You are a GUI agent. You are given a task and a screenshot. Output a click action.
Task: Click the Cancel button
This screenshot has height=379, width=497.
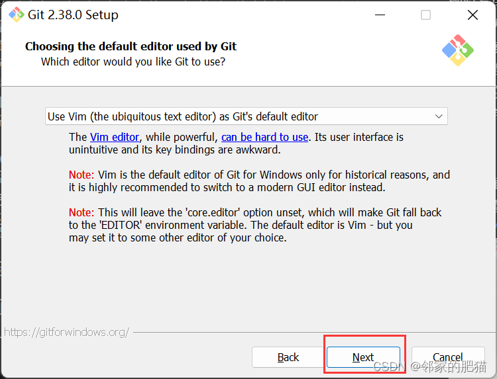pyautogui.click(x=448, y=357)
